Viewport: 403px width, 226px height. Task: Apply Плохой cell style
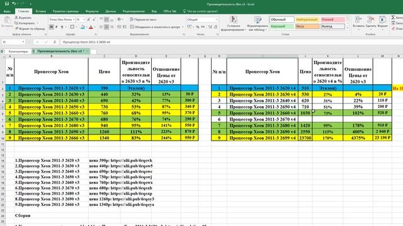click(x=332, y=19)
